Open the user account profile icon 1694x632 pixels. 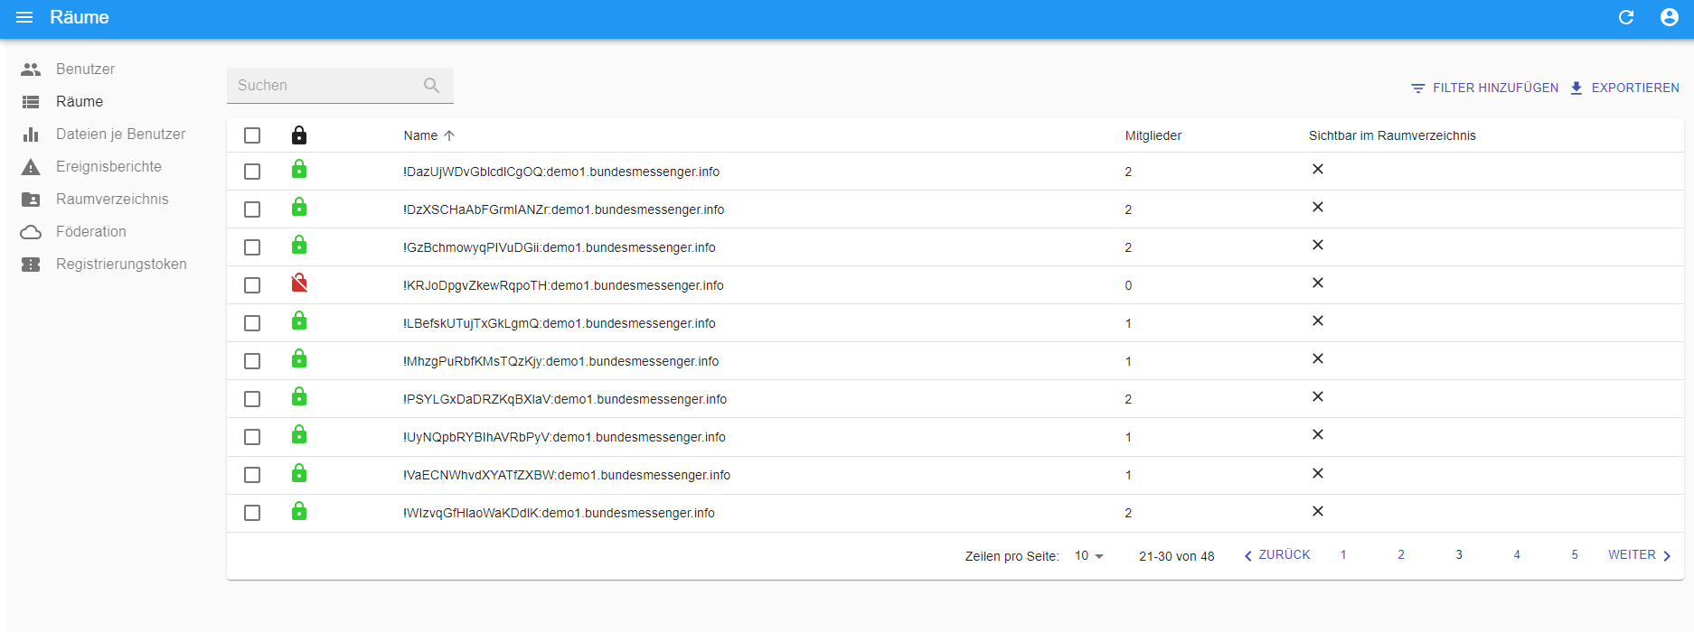click(x=1670, y=17)
